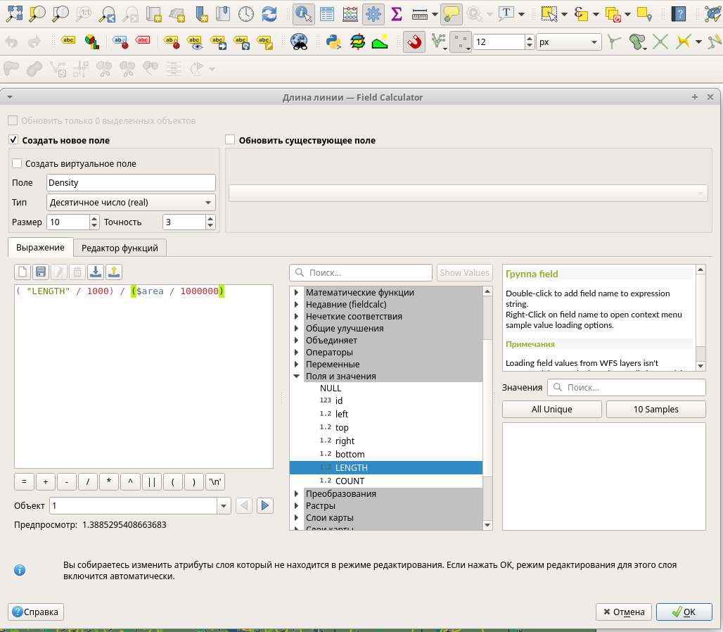The height and width of the screenshot is (632, 723).
Task: Click the 'Поле' name input field
Action: point(131,183)
